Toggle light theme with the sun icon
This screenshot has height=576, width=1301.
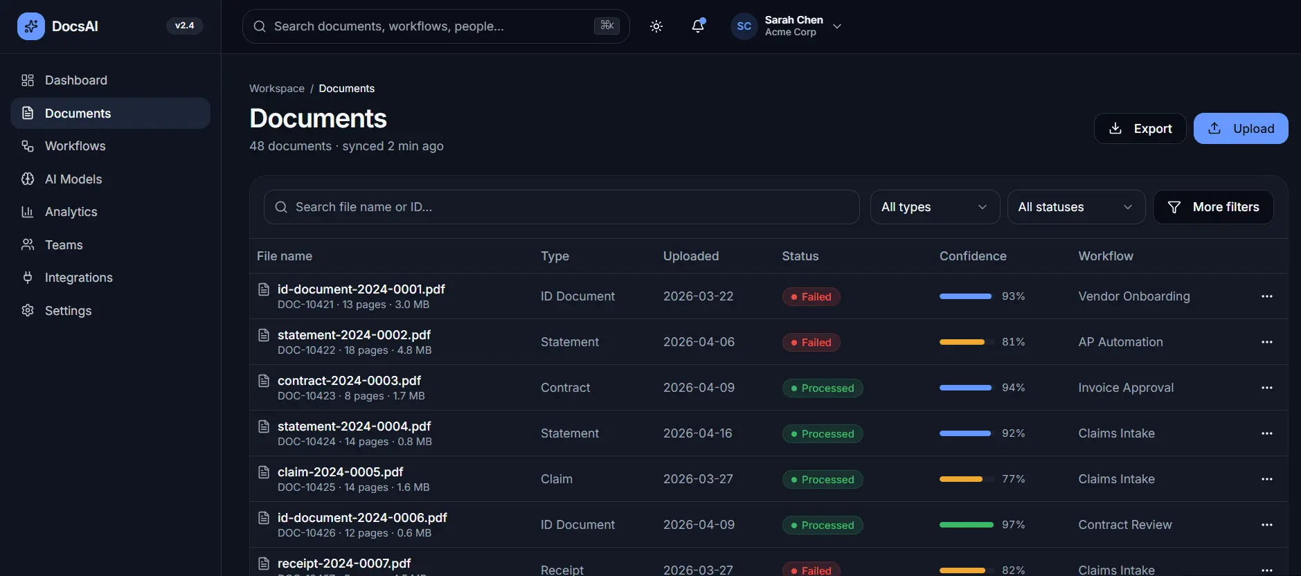[656, 26]
